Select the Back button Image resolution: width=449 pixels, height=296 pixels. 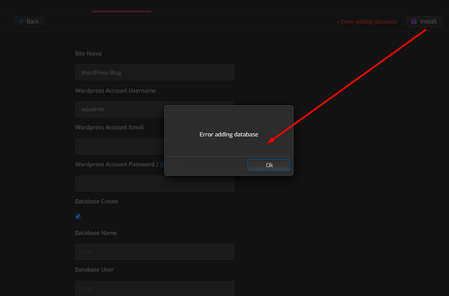(x=29, y=21)
